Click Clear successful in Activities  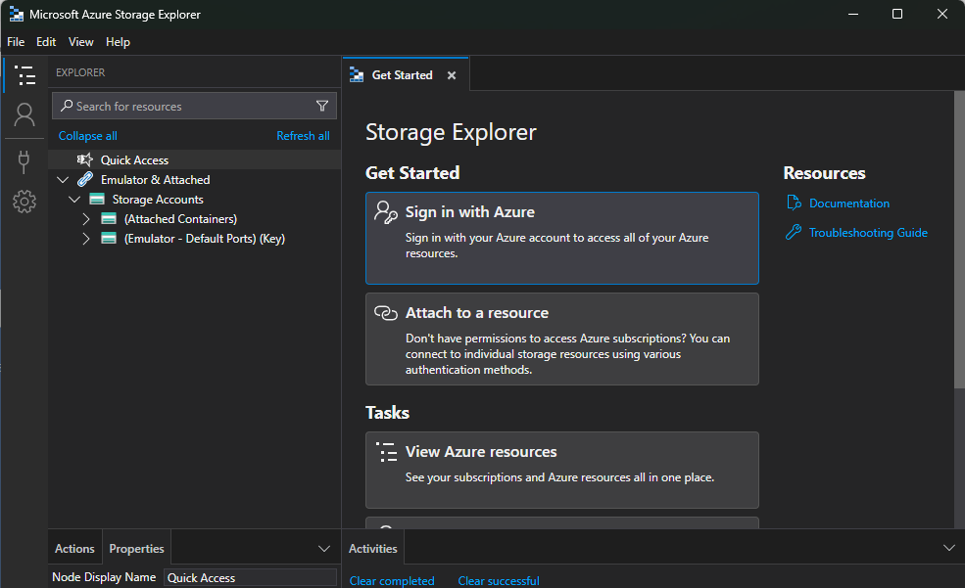pyautogui.click(x=499, y=580)
